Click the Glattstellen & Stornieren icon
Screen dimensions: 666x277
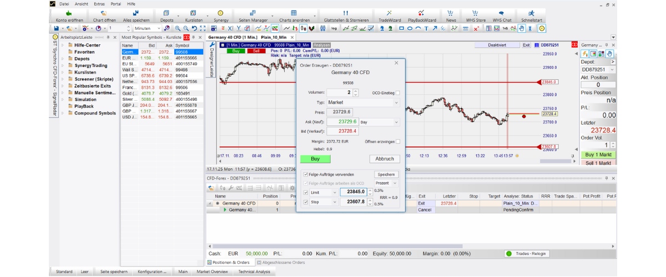(x=346, y=12)
